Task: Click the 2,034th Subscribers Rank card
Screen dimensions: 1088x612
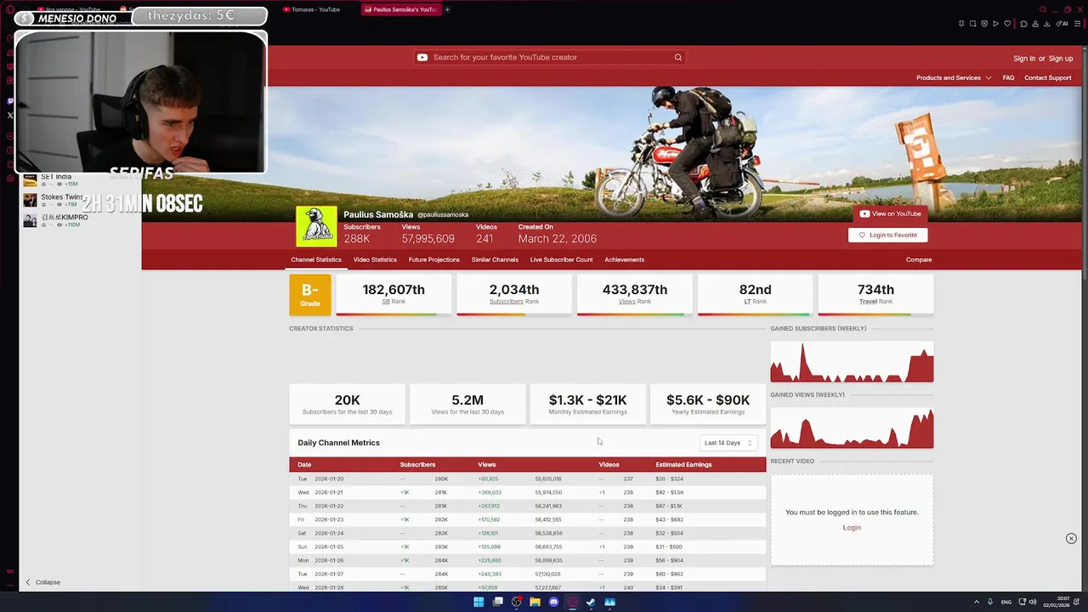Action: [x=514, y=295]
